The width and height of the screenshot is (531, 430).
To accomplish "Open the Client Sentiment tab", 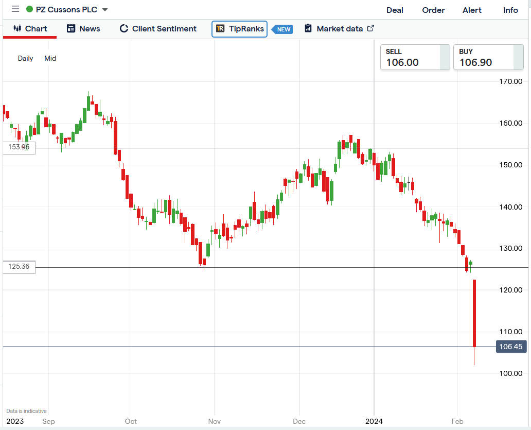I will 158,29.
